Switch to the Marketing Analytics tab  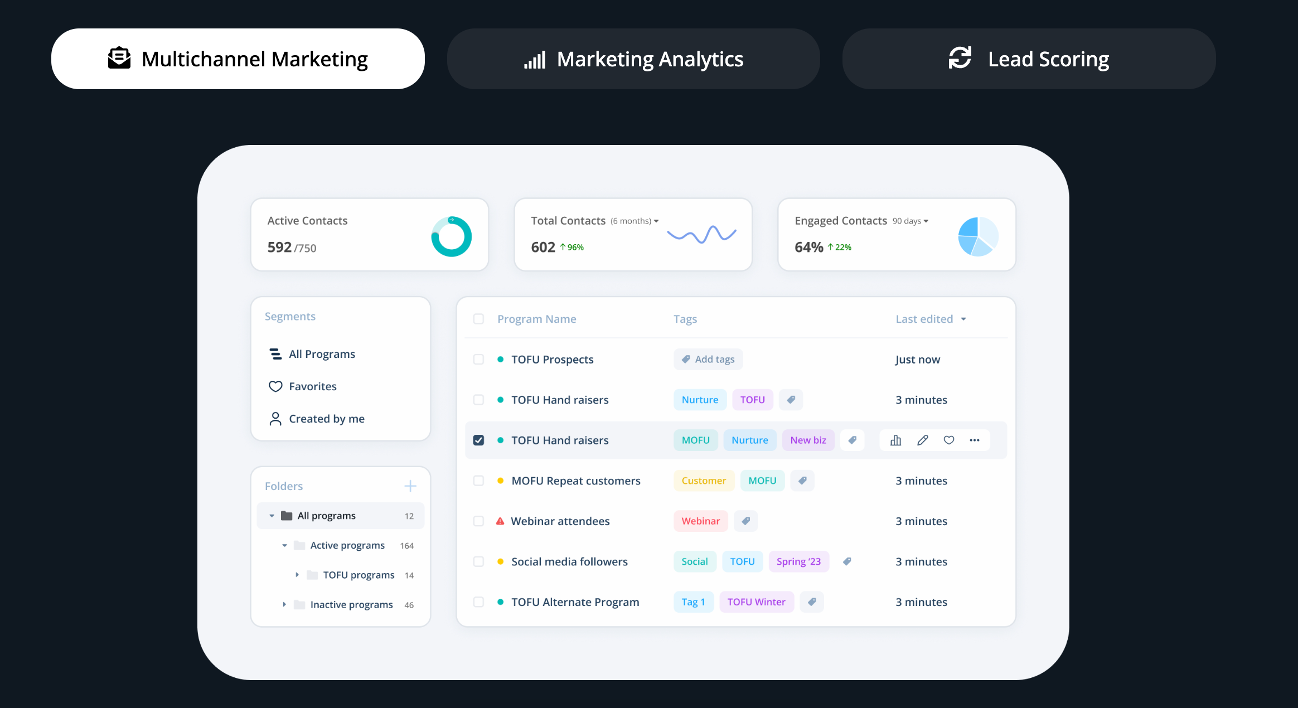click(x=633, y=59)
